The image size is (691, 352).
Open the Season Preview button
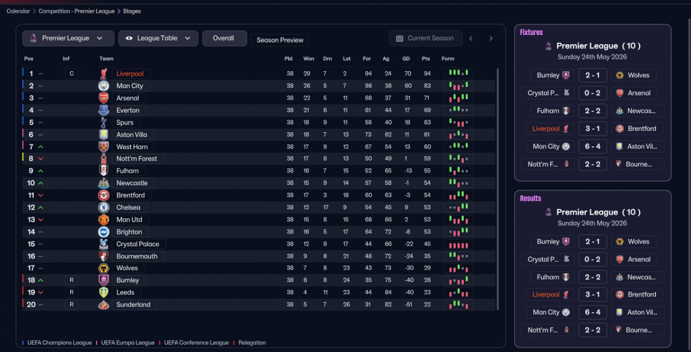coord(280,40)
